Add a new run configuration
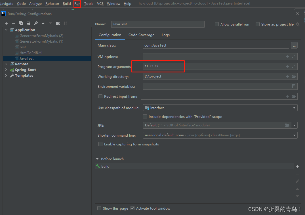Viewport: 305px width, 215px height. [x=6, y=23]
